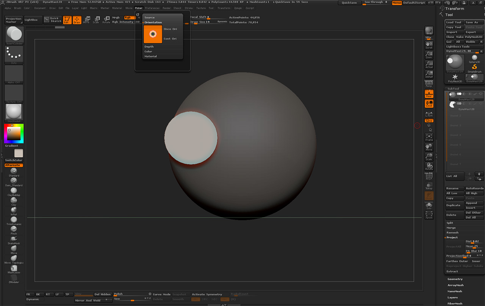Click the InsertCylinder brush thumbnail

(x=14, y=36)
